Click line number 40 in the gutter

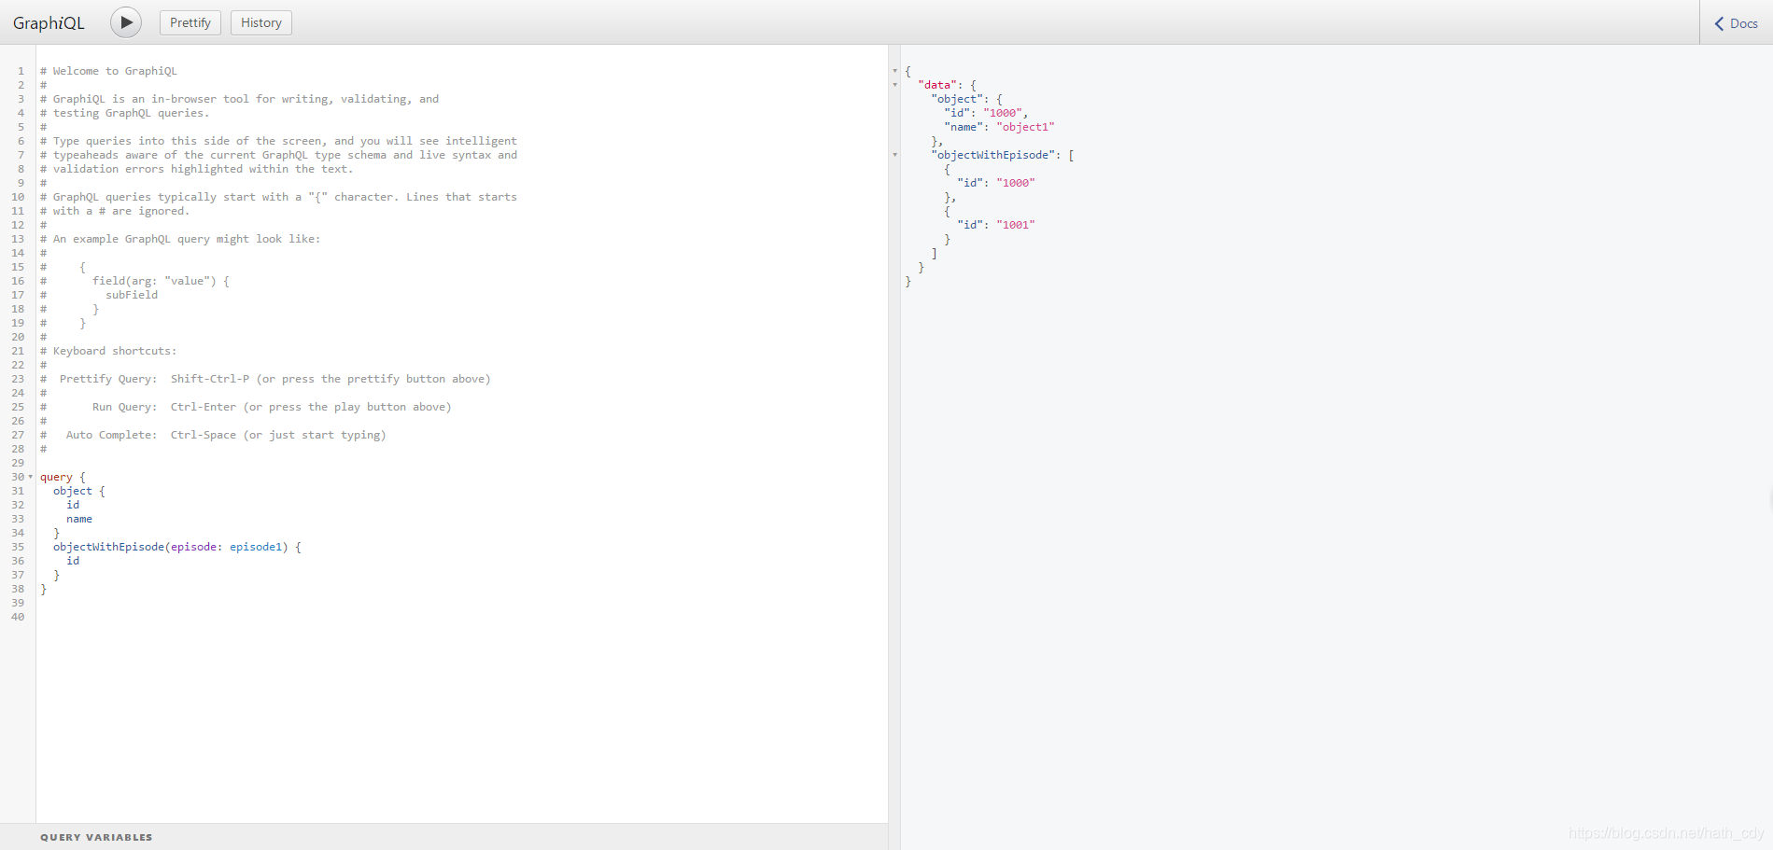18,617
